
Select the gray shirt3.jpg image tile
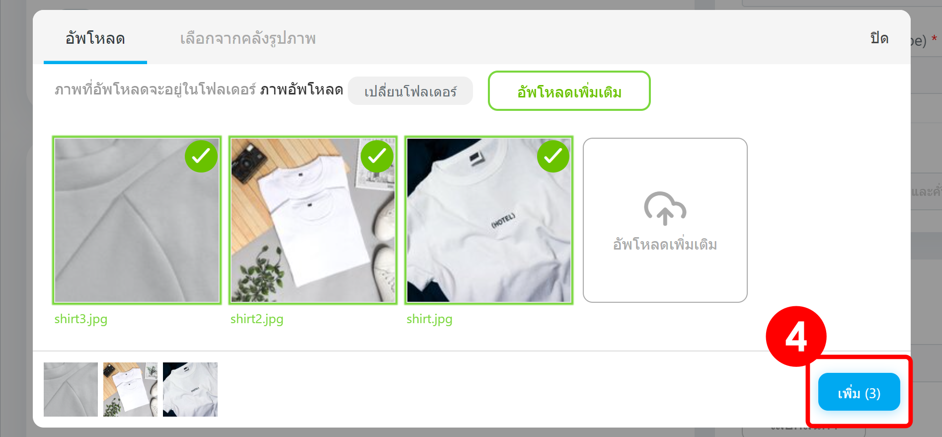[x=137, y=220]
